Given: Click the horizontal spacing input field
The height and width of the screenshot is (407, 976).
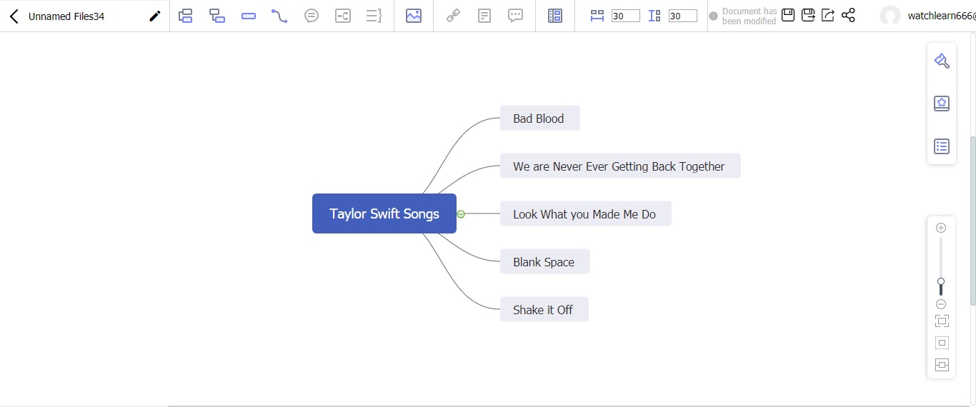Looking at the screenshot, I should [x=626, y=16].
